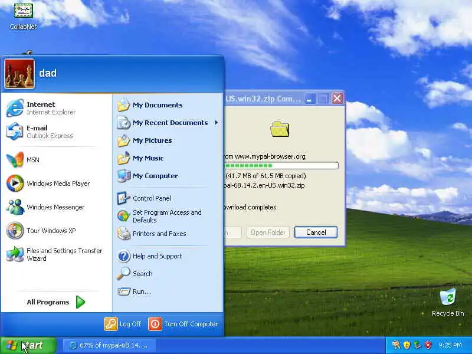Screen dimensions: 472x354
Task: Click the Turn Off Computer power icon
Action: 155,324
